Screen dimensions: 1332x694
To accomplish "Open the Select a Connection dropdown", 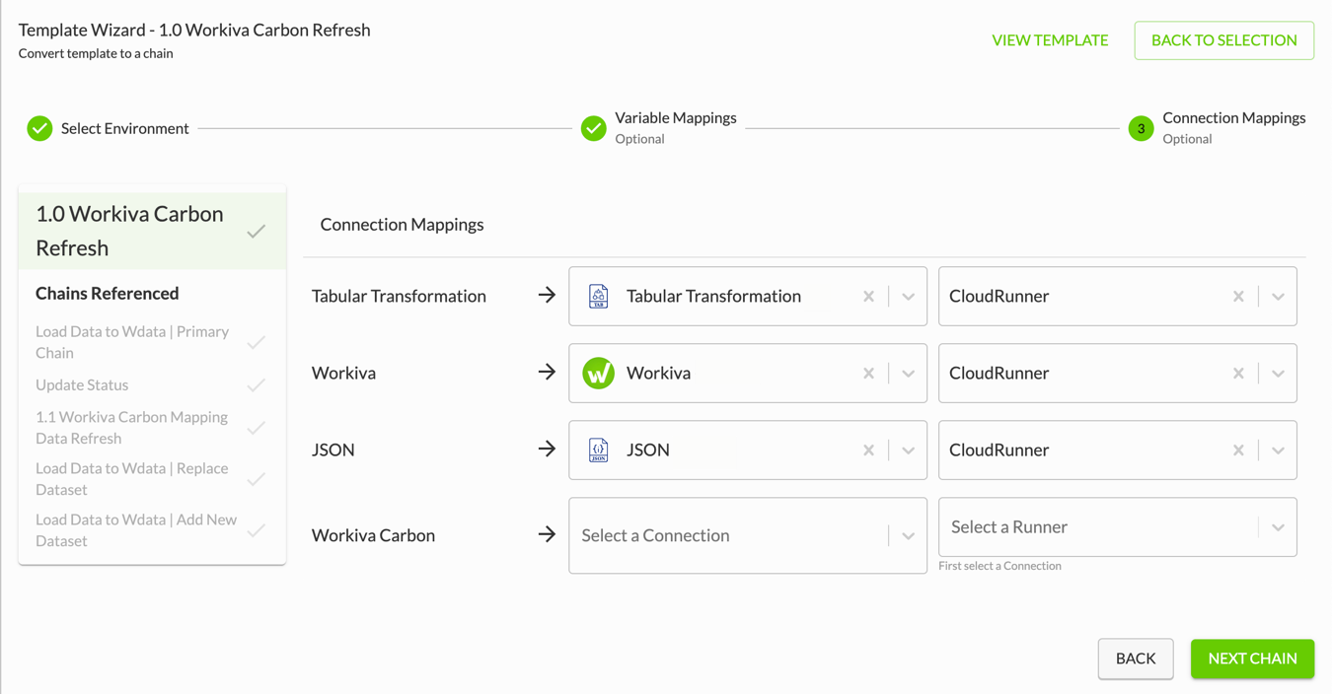I will tap(748, 535).
